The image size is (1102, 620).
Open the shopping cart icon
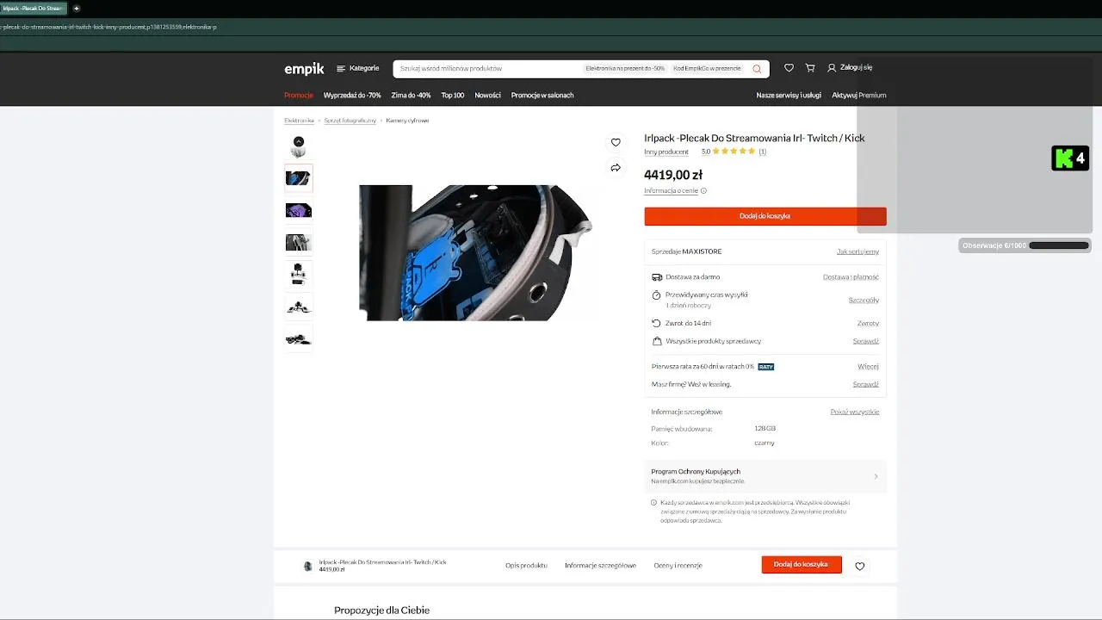810,68
